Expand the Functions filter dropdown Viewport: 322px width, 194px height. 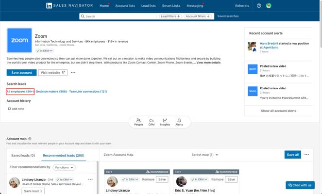click(x=64, y=167)
